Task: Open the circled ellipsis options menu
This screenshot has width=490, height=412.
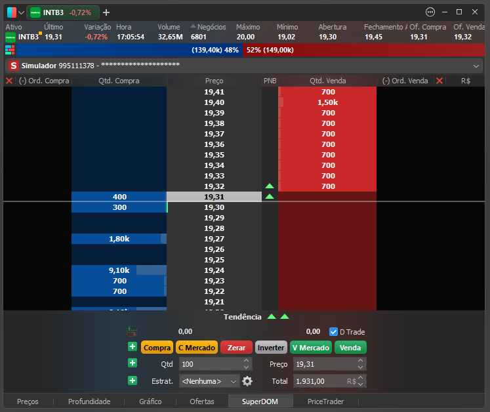Action: 430,12
